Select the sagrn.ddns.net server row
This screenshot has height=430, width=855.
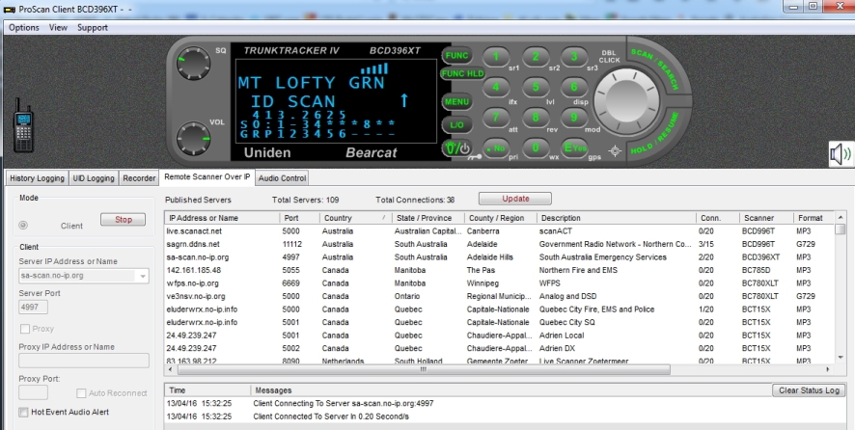click(500, 244)
